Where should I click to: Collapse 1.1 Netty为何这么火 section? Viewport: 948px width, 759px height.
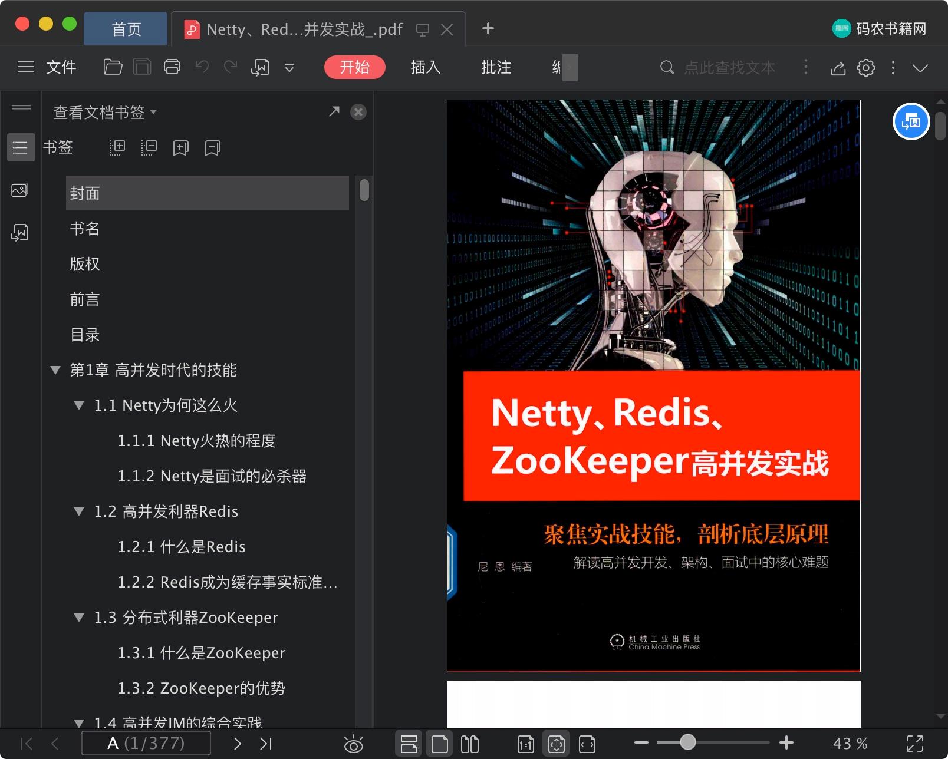pos(79,405)
